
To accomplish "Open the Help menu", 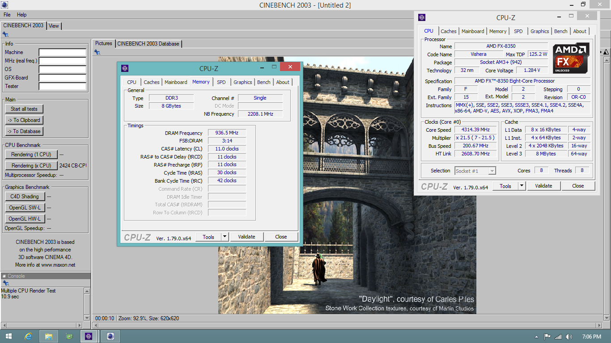I will coord(22,15).
